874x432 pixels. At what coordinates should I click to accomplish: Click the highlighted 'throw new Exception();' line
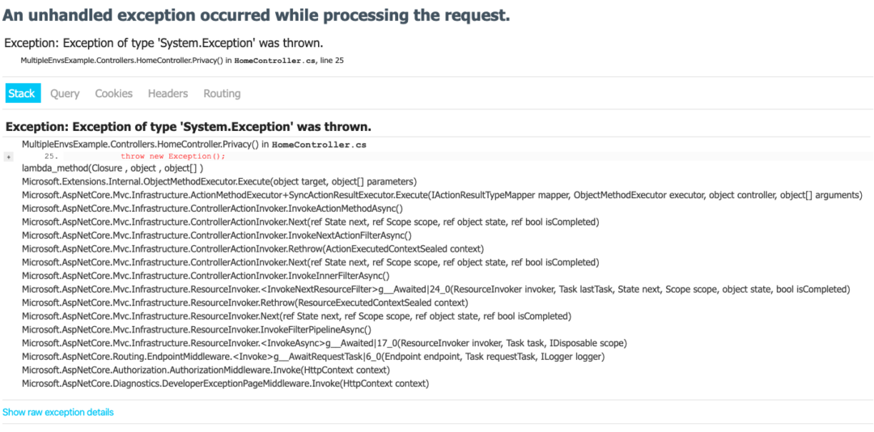[x=172, y=156]
